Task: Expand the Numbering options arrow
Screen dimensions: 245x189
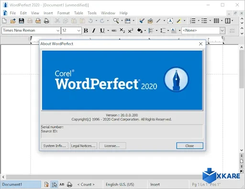Action: click(x=199, y=21)
